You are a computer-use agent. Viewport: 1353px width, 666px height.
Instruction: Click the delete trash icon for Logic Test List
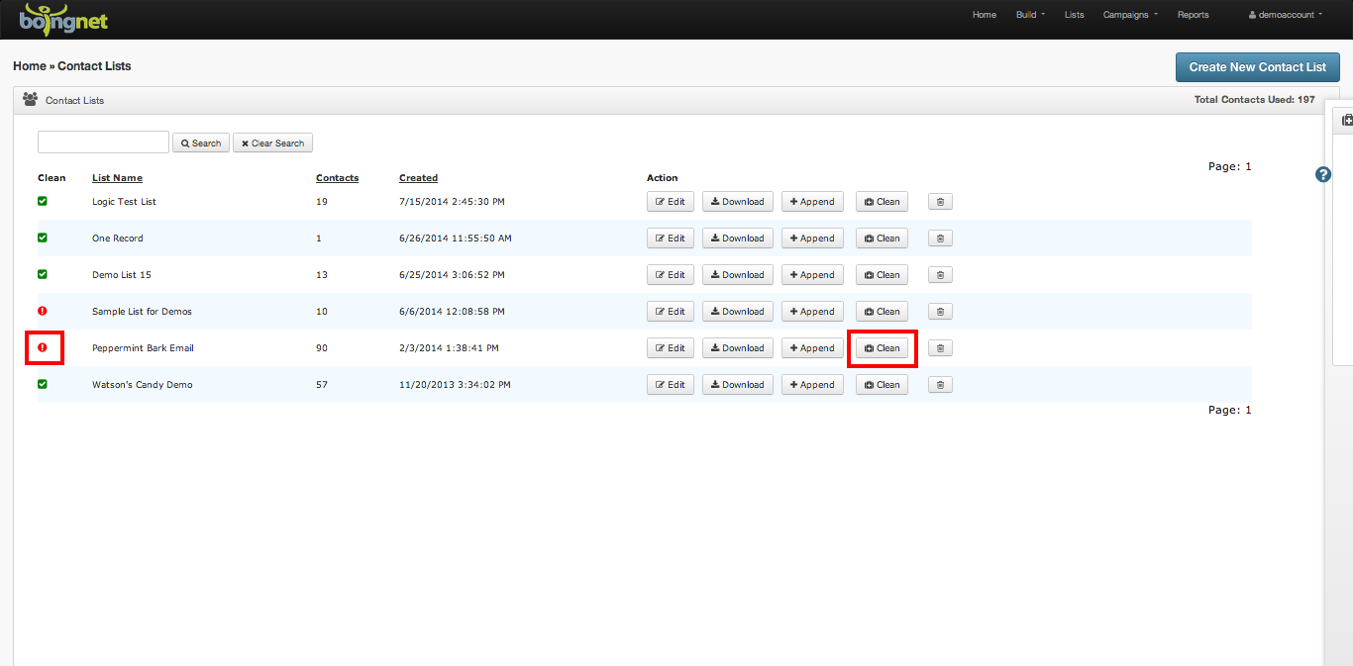click(x=939, y=201)
